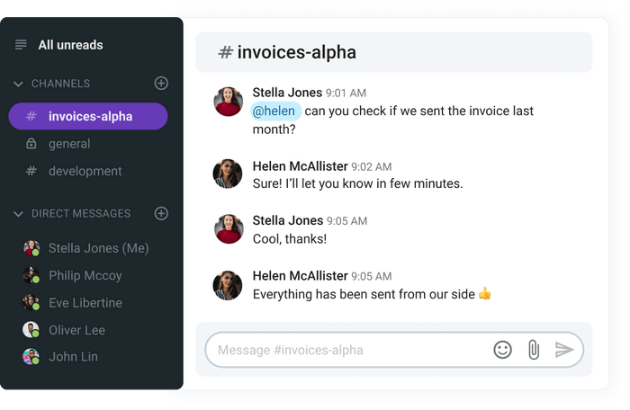Focus the Message #invoices-alpha input field

tap(346, 350)
